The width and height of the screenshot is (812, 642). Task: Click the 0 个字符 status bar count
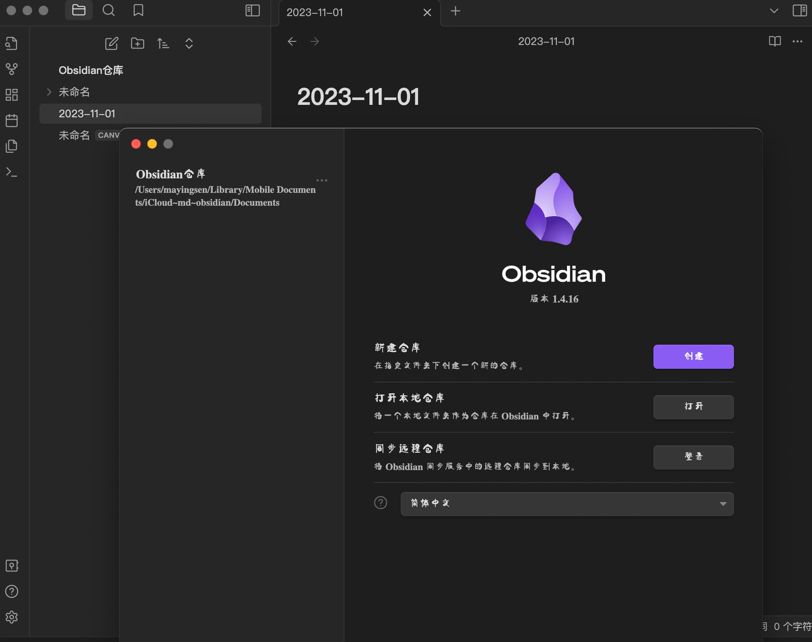tap(792, 626)
